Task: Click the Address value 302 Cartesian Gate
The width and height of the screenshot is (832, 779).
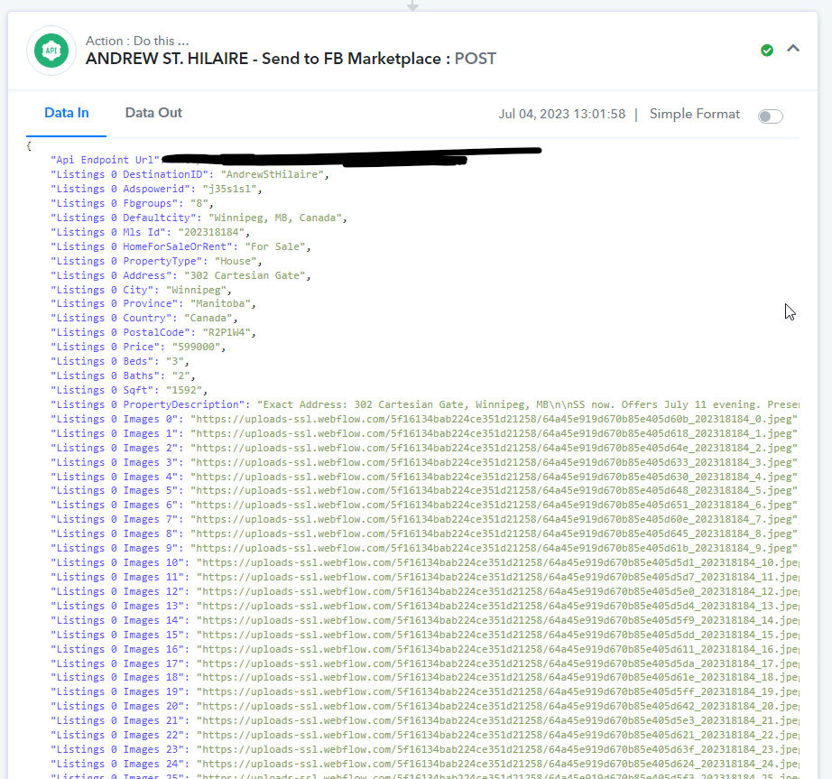Action: pyautogui.click(x=245, y=275)
